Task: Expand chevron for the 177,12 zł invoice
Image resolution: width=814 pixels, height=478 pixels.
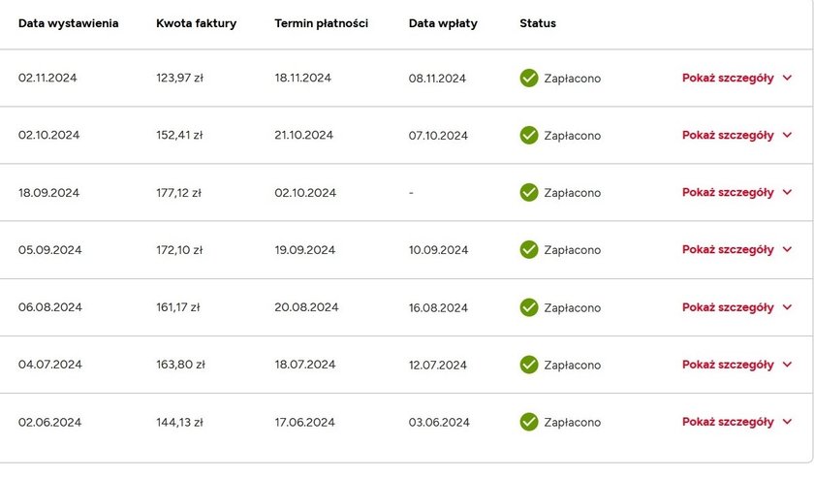Action: 787,192
